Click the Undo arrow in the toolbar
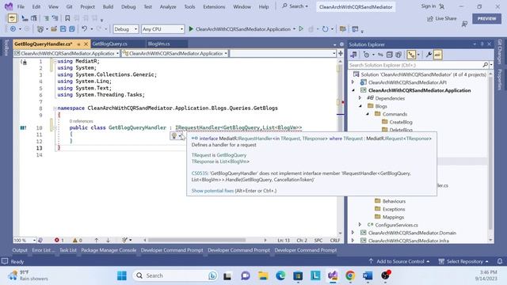Image resolution: width=507 pixels, height=285 pixels. click(85, 29)
